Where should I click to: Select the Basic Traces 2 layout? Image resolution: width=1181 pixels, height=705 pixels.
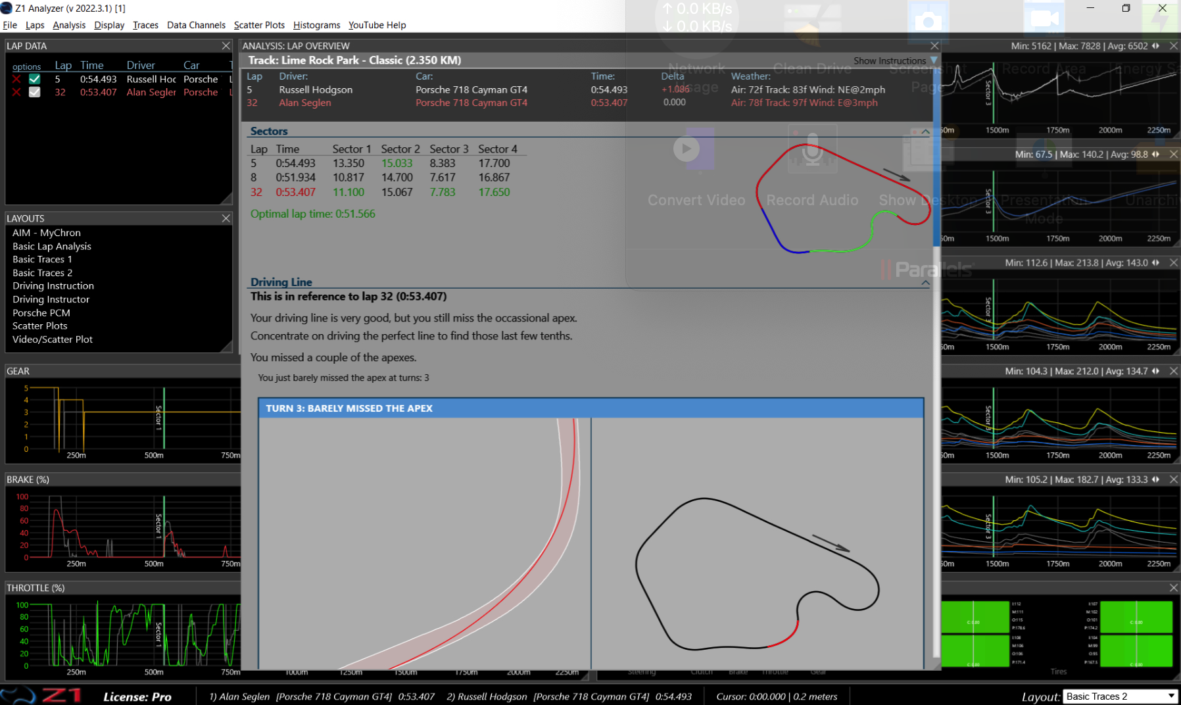click(42, 272)
